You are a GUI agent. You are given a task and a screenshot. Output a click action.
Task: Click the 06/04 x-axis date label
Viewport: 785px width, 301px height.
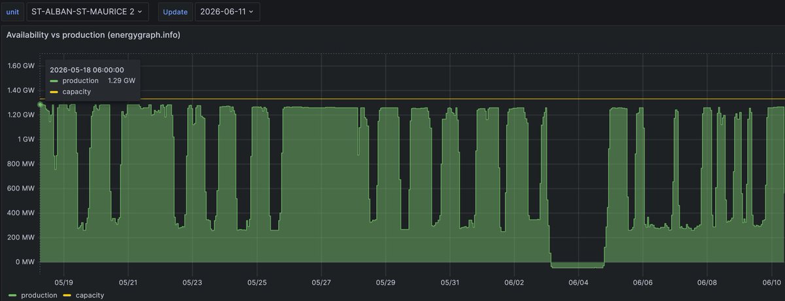578,282
